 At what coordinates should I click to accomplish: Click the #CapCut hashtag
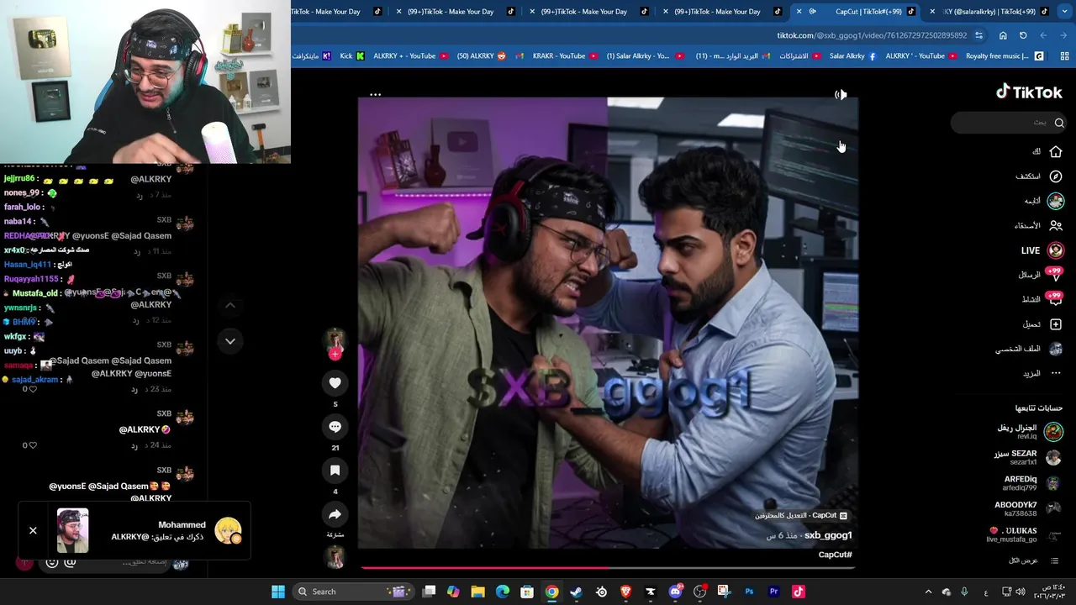click(836, 555)
